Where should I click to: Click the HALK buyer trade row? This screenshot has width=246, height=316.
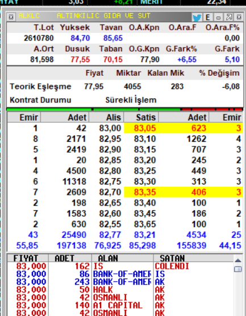coord(120,290)
